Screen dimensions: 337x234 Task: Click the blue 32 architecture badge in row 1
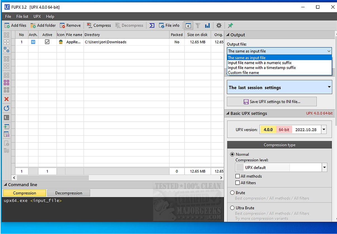point(33,42)
